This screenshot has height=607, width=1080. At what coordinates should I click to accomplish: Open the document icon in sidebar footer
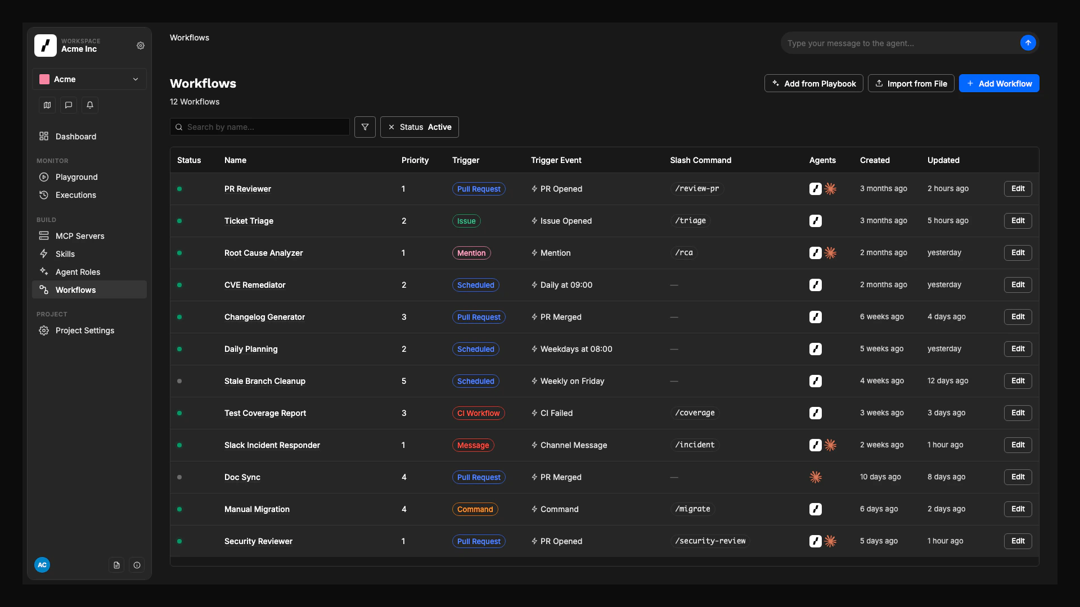(116, 565)
